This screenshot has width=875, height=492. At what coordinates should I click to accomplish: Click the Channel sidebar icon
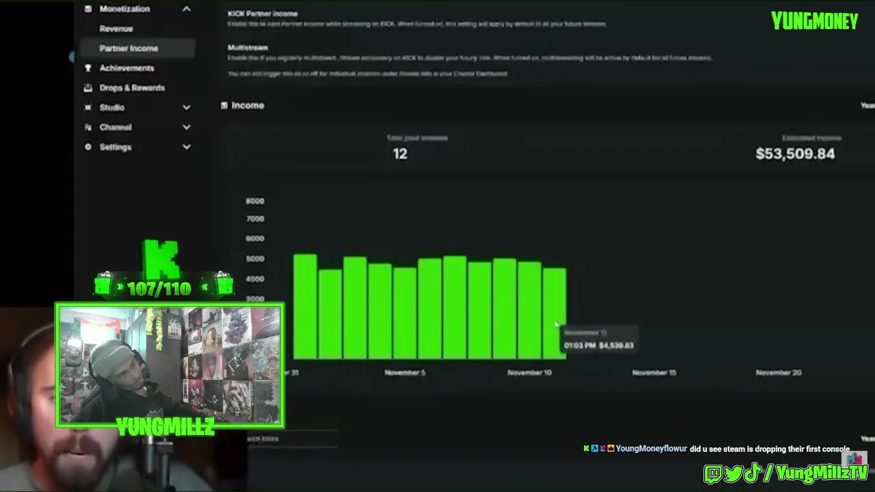(x=87, y=127)
